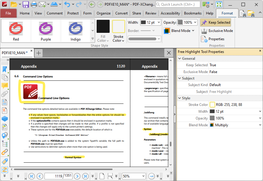Click the Open folder icon in quick access toolbar
Image resolution: width=263 pixels, height=181 pixels.
pyautogui.click(x=14, y=4)
